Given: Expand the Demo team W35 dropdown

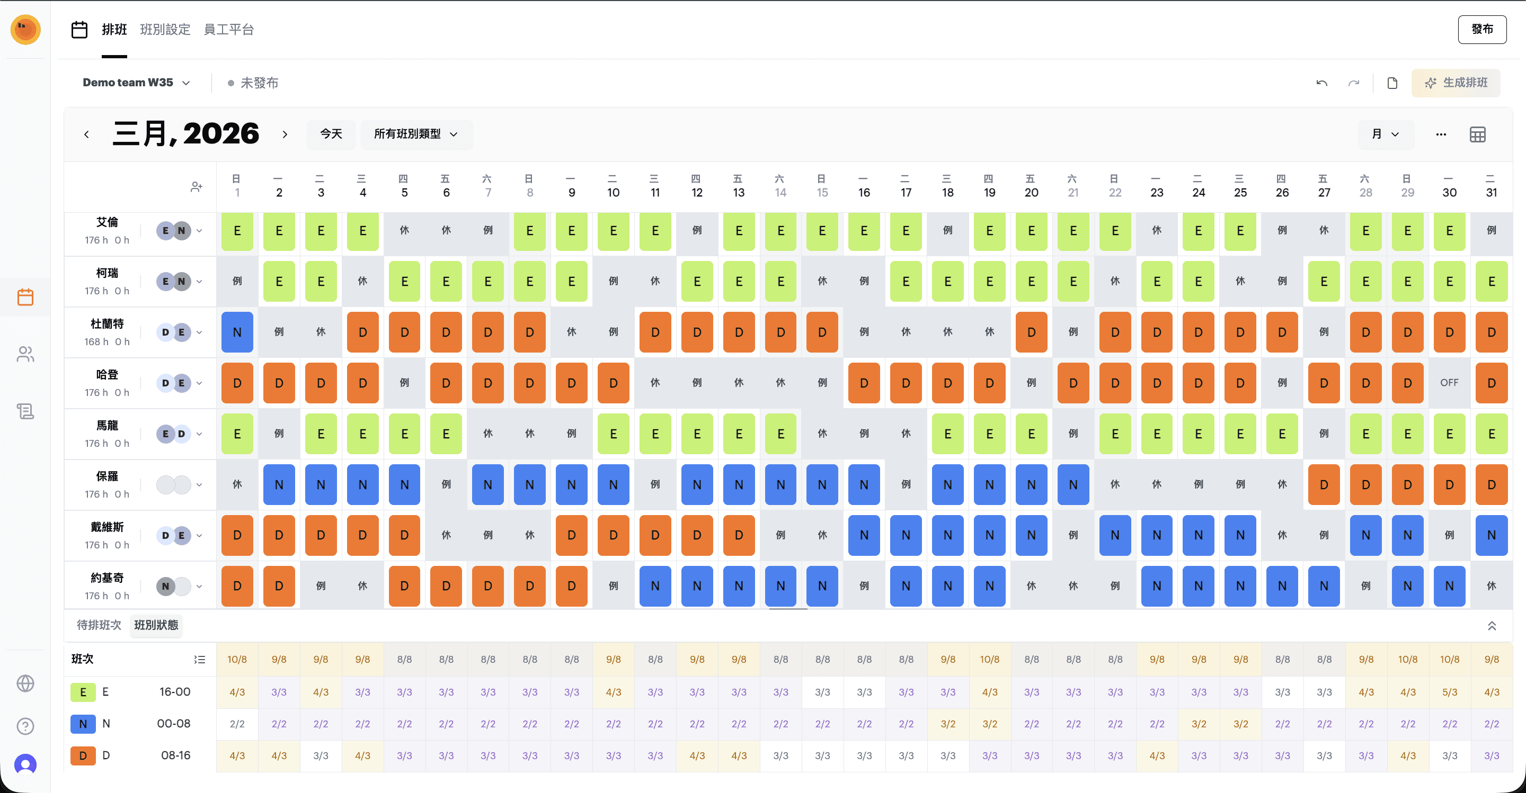Looking at the screenshot, I should point(136,83).
